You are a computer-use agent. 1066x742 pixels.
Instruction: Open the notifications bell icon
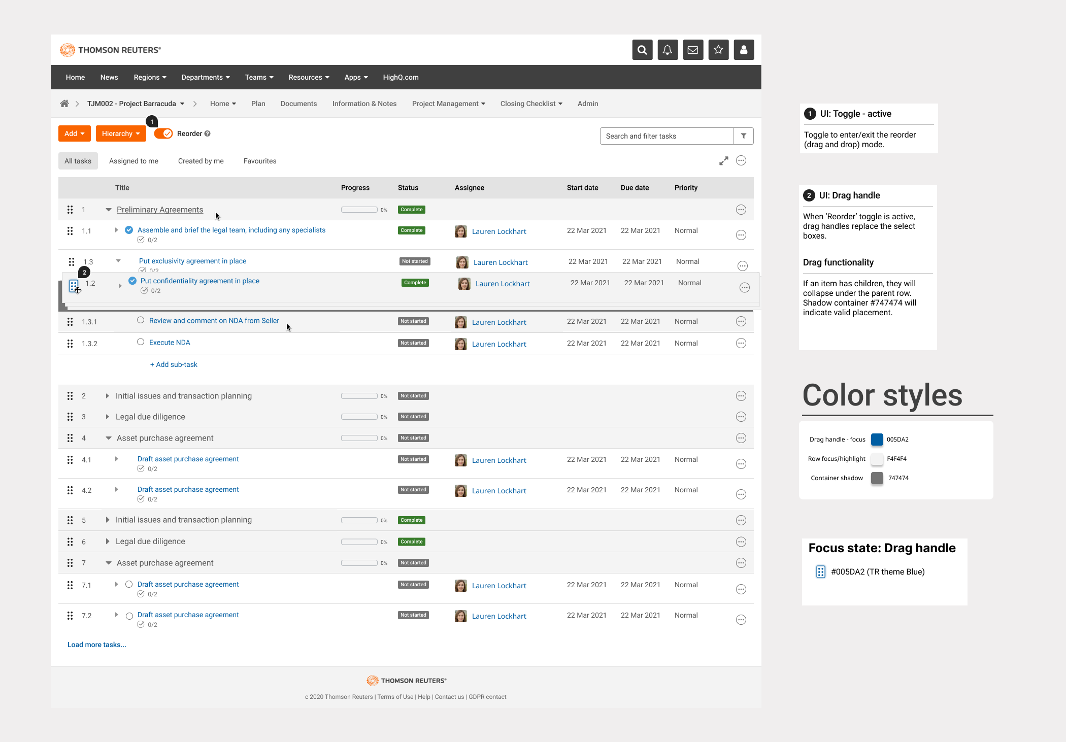pos(668,50)
